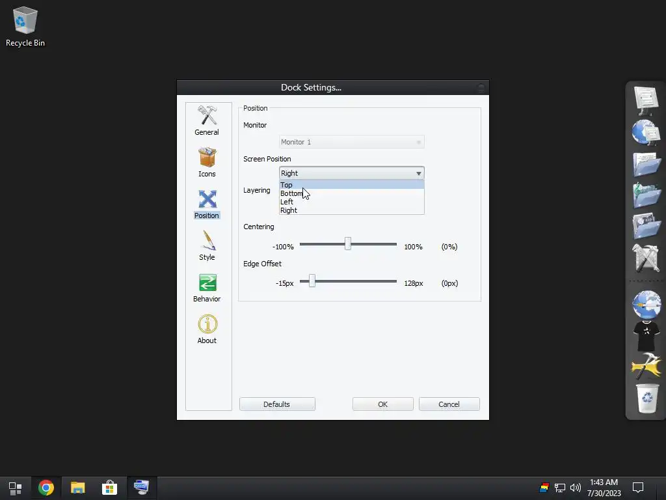Confirm settings with the OK button
This screenshot has height=500, width=666.
[x=382, y=404]
